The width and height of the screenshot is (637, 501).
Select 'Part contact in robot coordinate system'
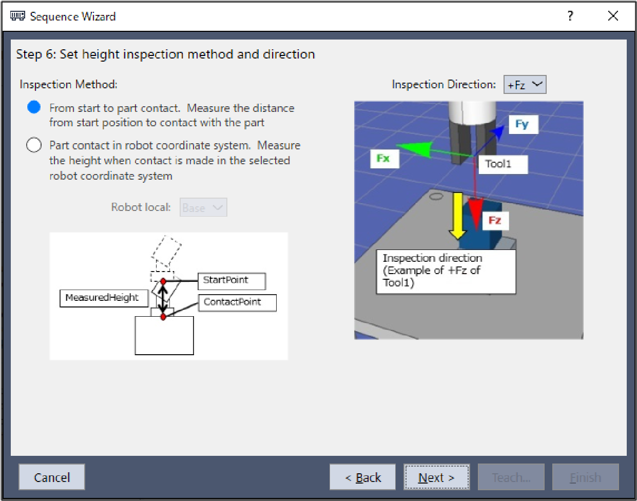34,145
